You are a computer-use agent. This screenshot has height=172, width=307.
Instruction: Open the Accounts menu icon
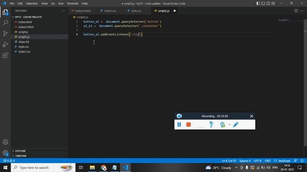click(x=5, y=142)
